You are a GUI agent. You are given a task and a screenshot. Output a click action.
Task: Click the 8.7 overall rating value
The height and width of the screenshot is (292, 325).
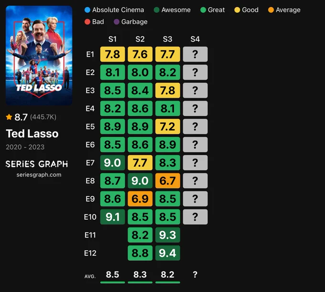point(21,117)
